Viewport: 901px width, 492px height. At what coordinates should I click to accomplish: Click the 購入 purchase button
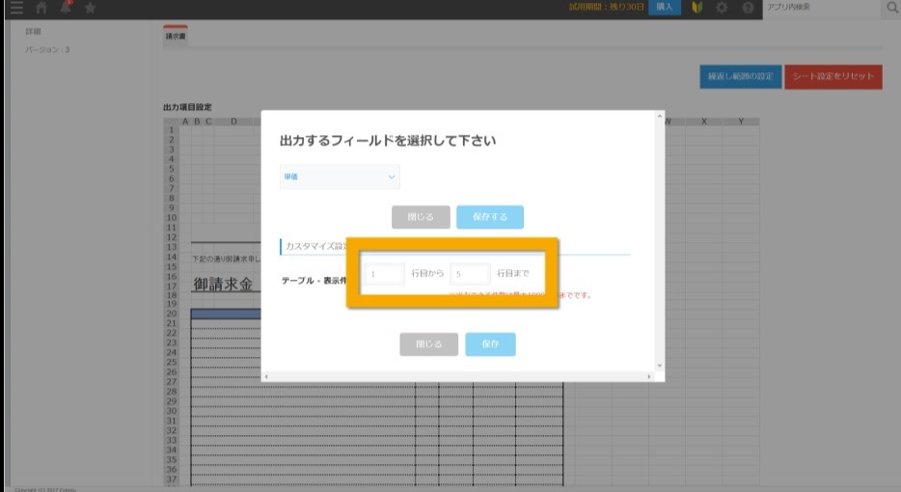[665, 7]
